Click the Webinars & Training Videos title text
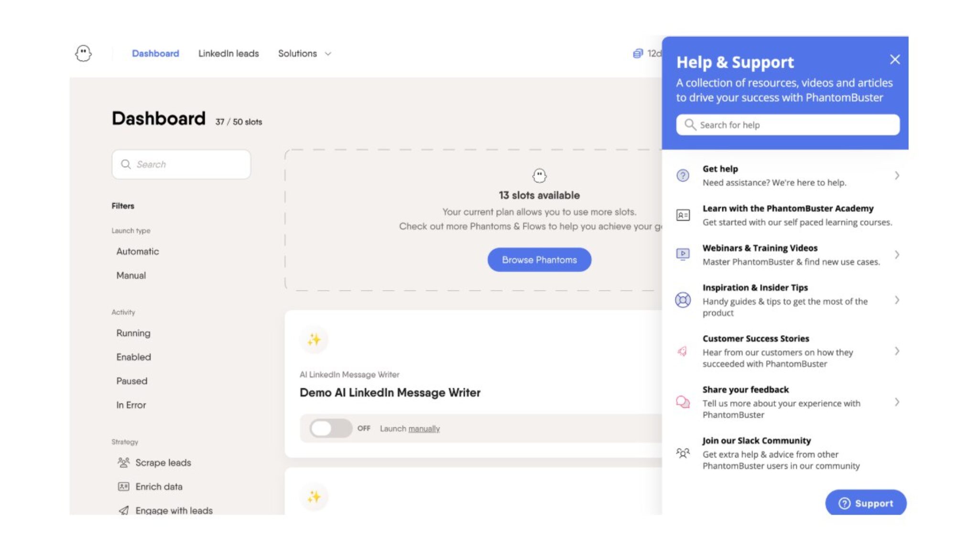The image size is (979, 550). (760, 248)
